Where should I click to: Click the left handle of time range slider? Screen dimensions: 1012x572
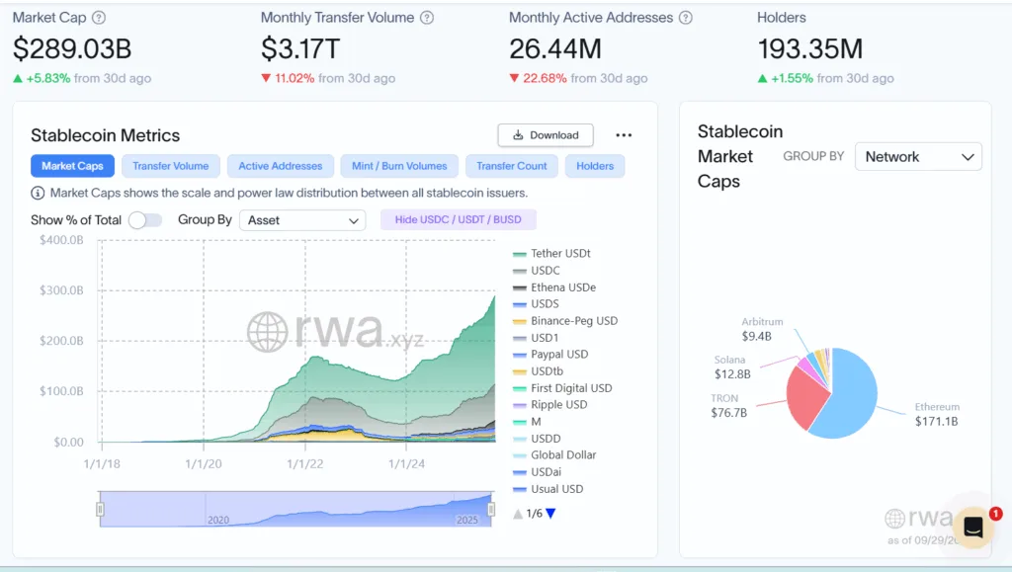coord(100,509)
